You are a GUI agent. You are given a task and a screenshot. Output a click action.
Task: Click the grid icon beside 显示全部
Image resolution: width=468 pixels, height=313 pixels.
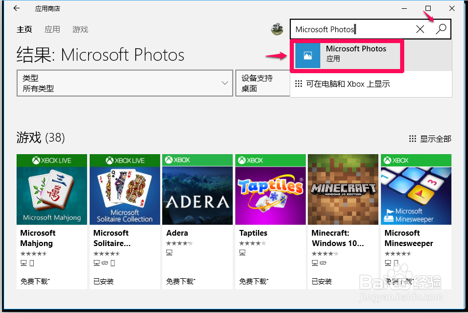(x=413, y=139)
